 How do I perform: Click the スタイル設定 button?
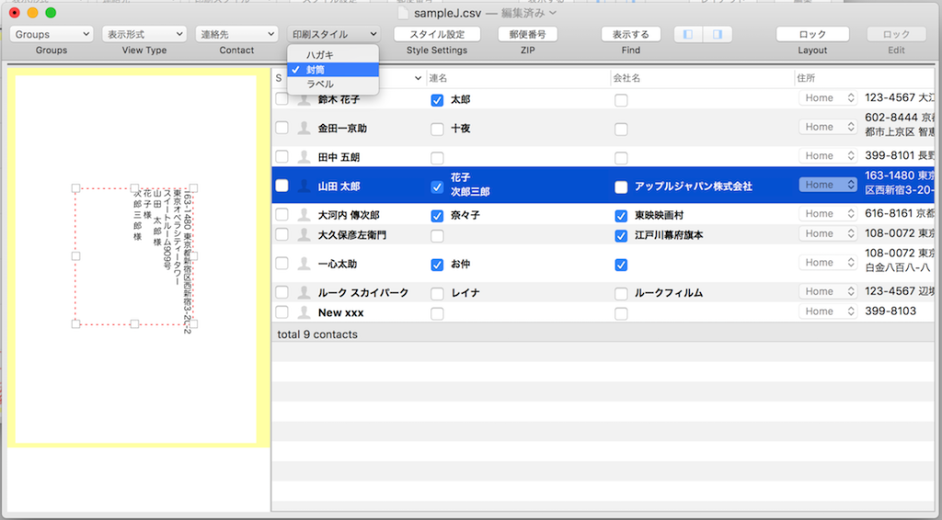[437, 34]
